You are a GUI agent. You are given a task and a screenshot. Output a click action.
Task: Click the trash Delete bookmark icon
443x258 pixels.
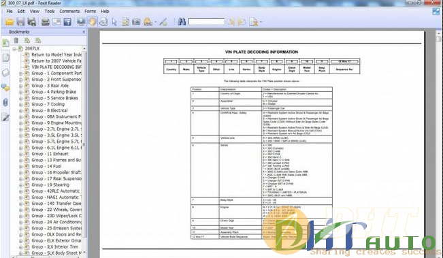tap(16, 41)
